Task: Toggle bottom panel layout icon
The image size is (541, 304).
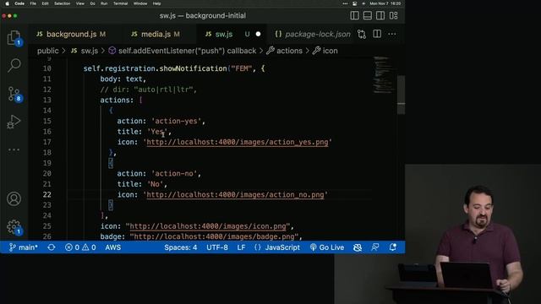Action: [x=368, y=15]
